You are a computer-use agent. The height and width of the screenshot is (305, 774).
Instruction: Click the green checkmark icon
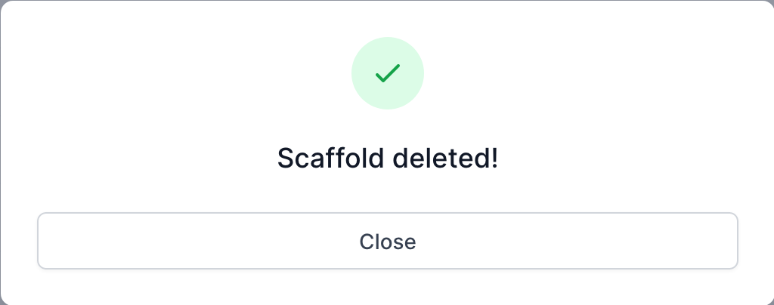point(388,73)
